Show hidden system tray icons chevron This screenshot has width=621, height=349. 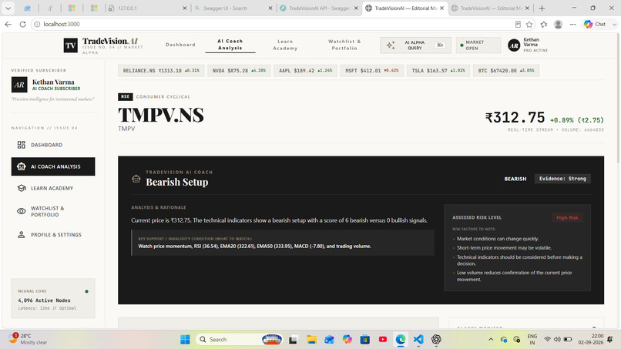[x=491, y=340]
